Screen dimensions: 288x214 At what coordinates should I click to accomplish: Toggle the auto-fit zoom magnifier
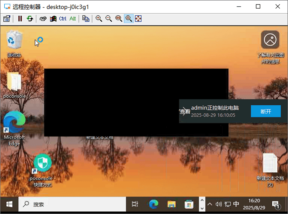(129, 19)
